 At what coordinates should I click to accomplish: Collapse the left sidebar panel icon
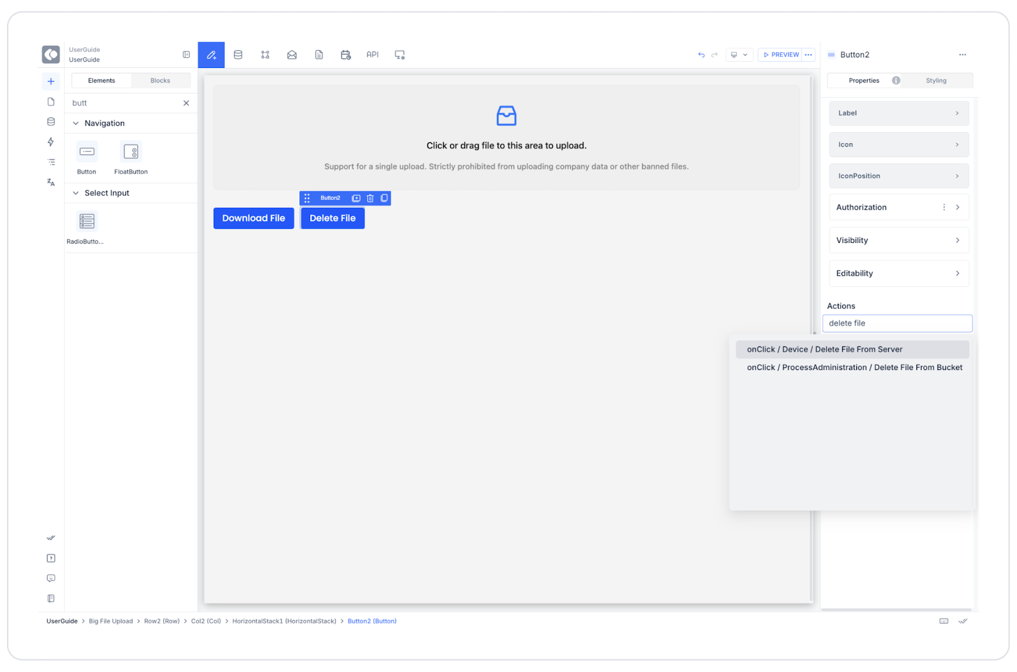point(186,55)
